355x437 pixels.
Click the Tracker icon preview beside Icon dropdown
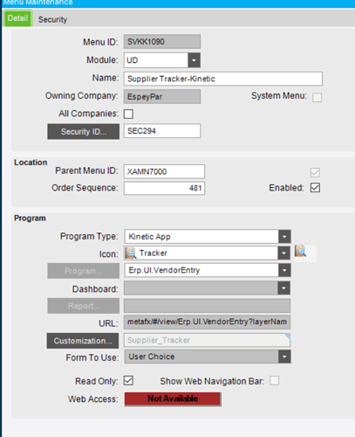(301, 251)
